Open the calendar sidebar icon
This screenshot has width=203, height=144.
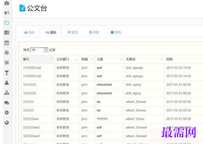7,43
